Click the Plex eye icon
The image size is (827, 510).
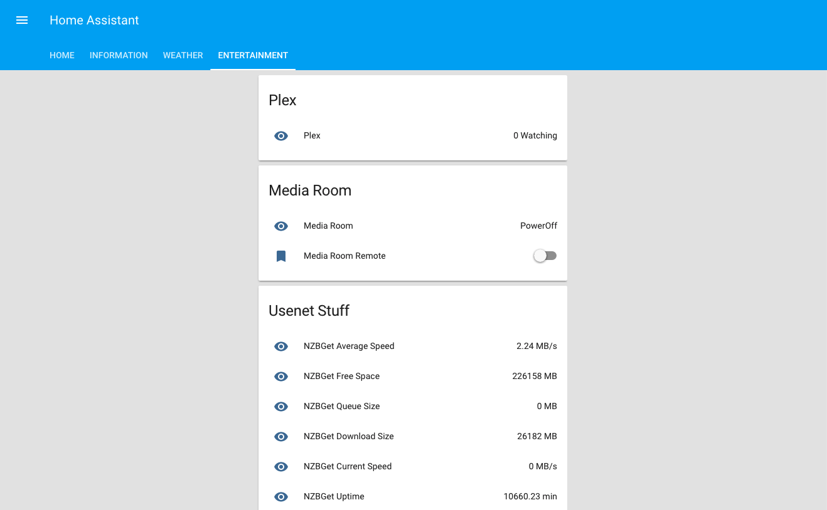pos(281,136)
